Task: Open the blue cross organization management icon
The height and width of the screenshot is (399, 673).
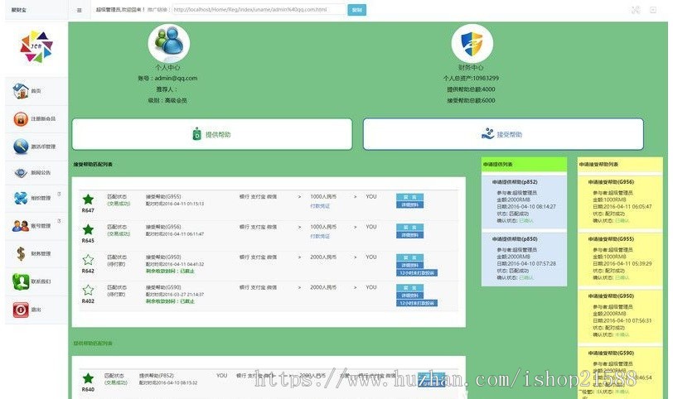Action: coord(21,198)
